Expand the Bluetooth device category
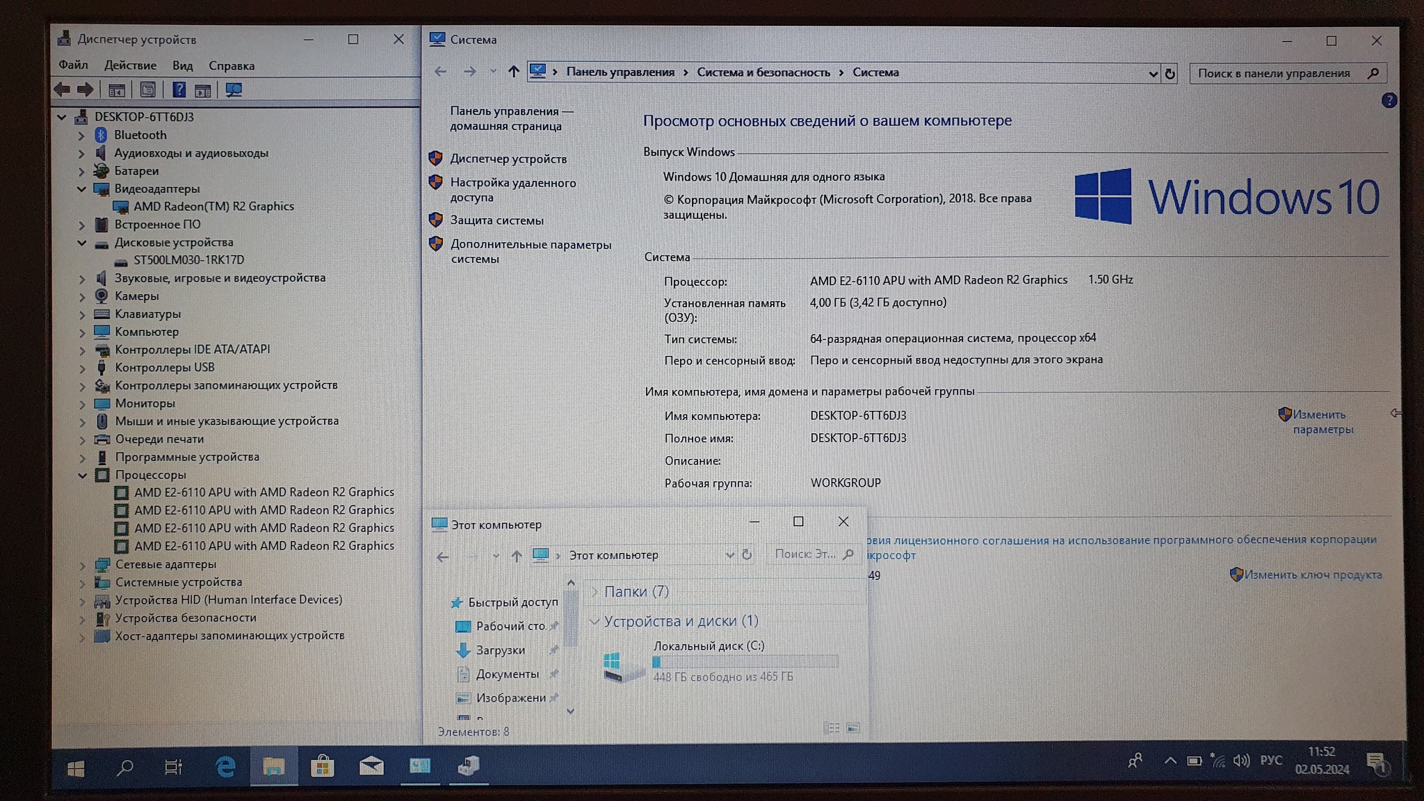1424x801 pixels. point(82,136)
